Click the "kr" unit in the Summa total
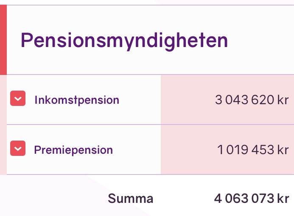The height and width of the screenshot is (216, 294). 283,199
